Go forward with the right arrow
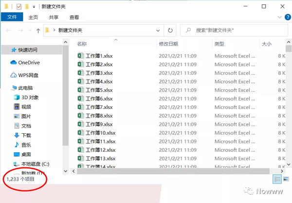 pyautogui.click(x=20, y=30)
